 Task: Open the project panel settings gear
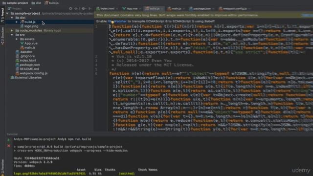click(84, 9)
